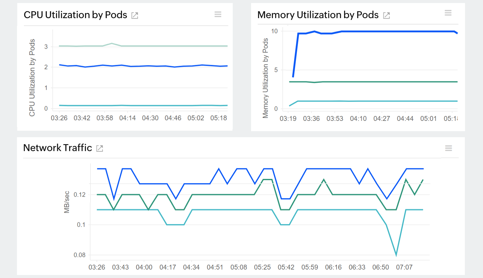
Task: Select the Memory Utilization by Pods title
Action: coord(318,15)
